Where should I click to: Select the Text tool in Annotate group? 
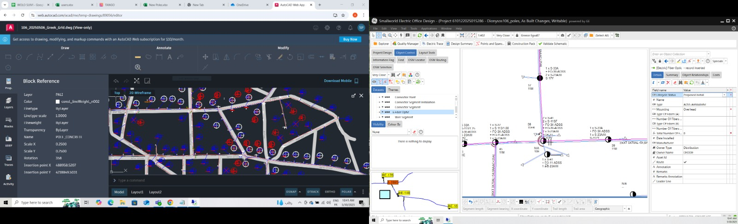point(169,57)
